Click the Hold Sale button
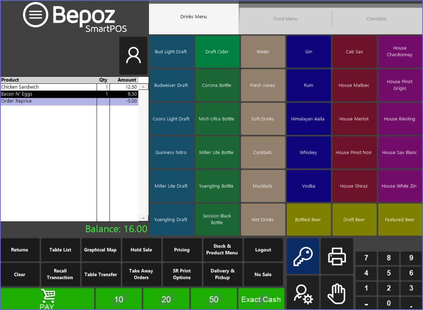423x310 pixels. point(141,250)
